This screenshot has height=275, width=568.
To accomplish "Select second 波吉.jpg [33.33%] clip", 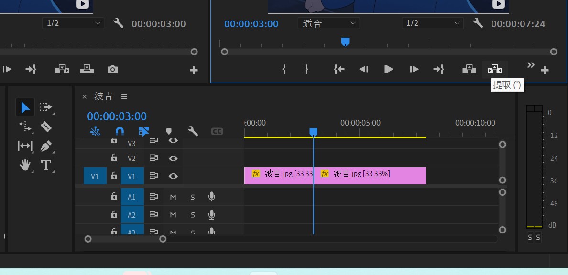I will pos(370,176).
